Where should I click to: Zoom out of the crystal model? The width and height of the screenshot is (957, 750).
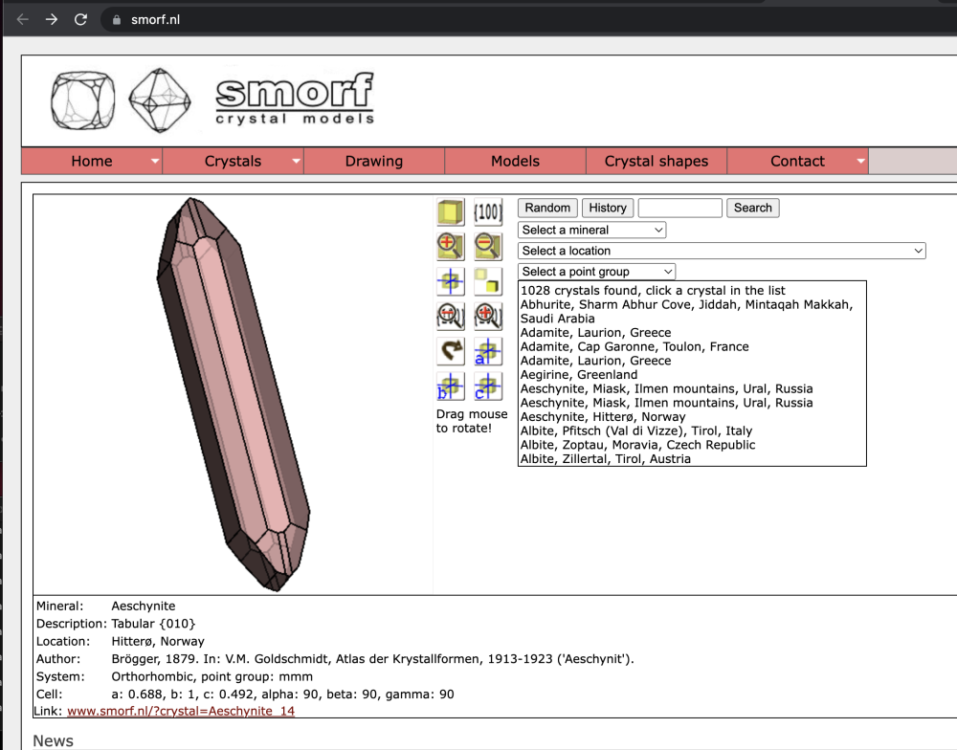[x=488, y=246]
